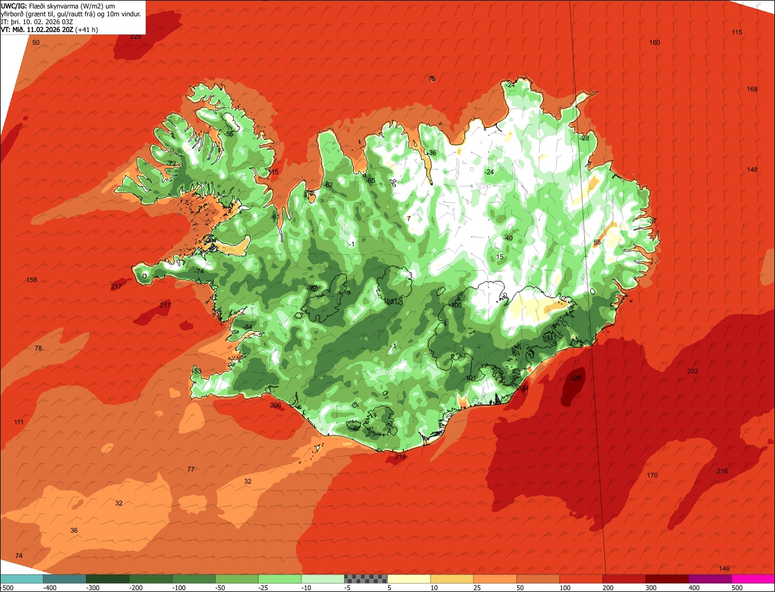Click the legend swatch between 50 and 100

click(x=537, y=578)
